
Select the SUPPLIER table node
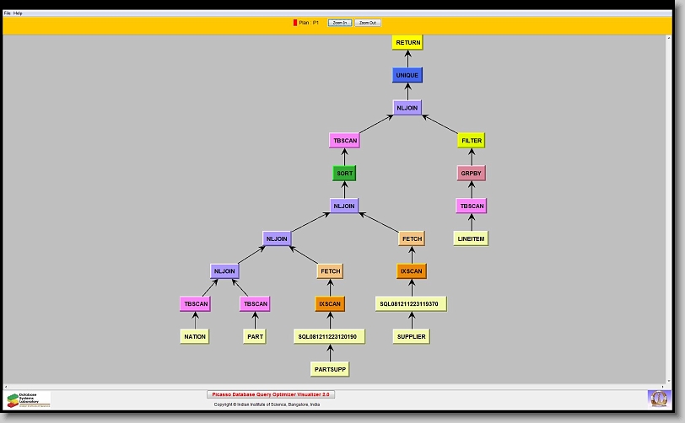click(411, 336)
